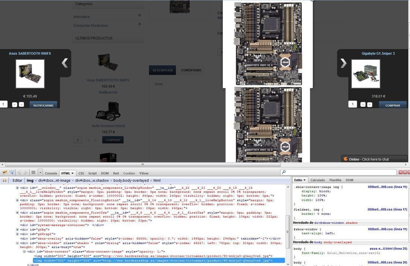
Task: Open the dropdown next to command line icon
Action: click(x=40, y=172)
